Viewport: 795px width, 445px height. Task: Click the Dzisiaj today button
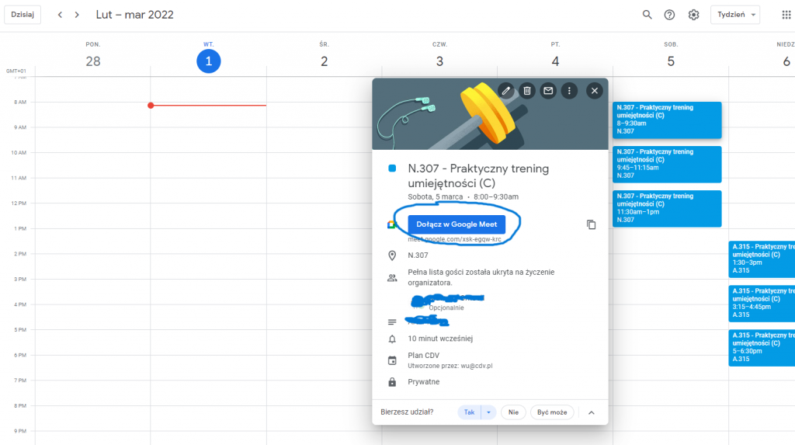pos(23,15)
